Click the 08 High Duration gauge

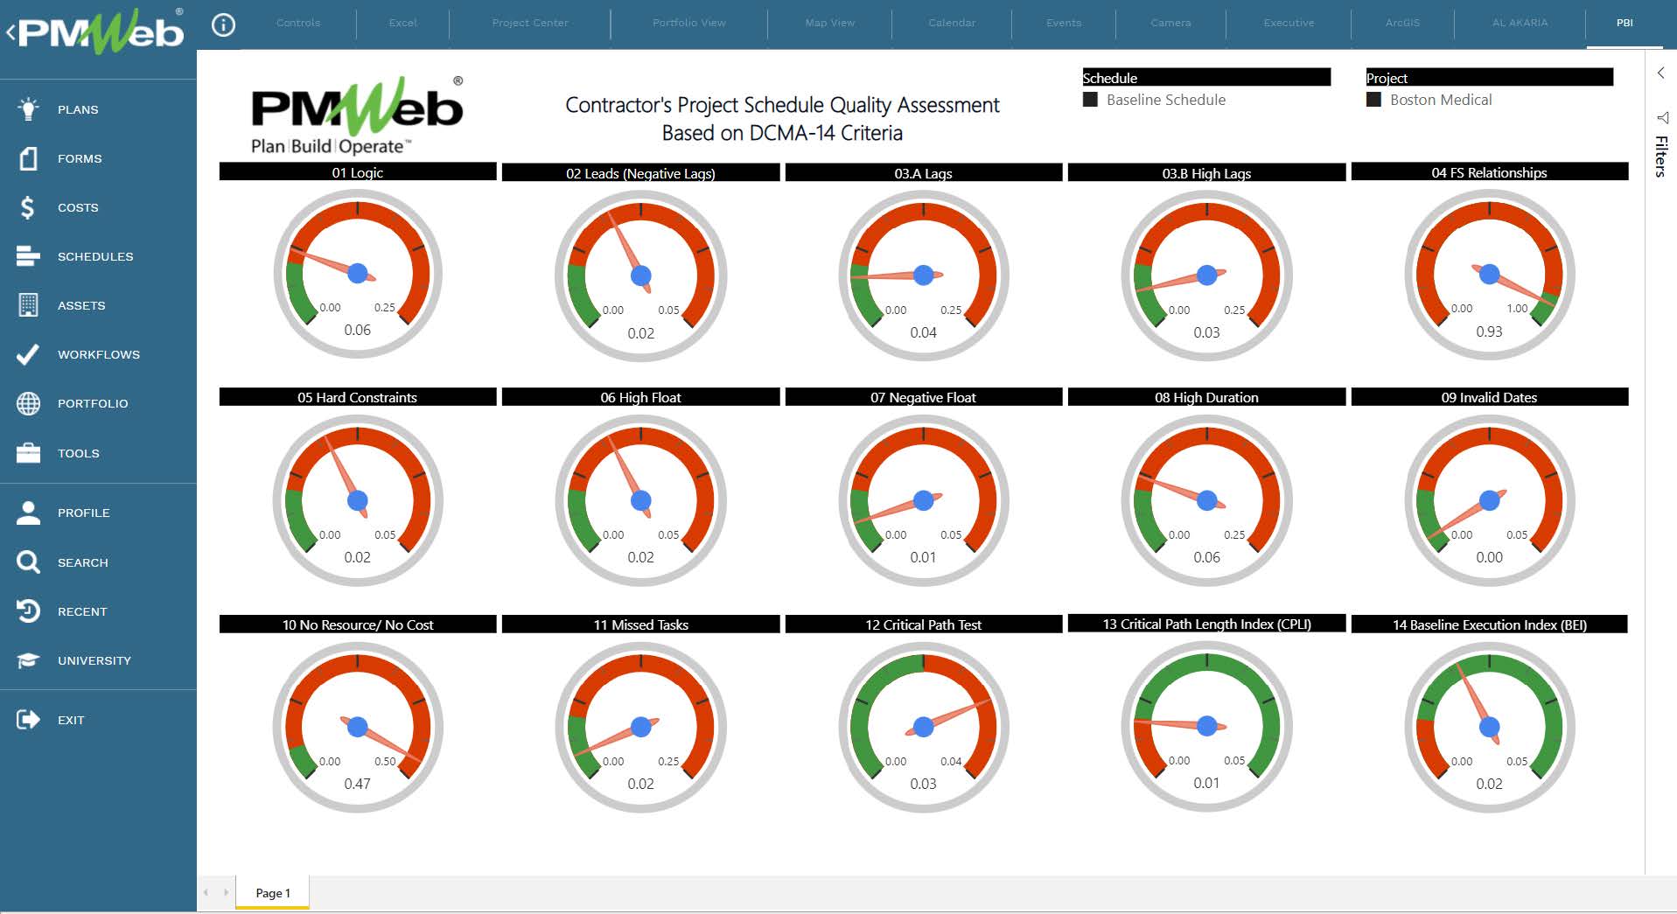[1206, 500]
